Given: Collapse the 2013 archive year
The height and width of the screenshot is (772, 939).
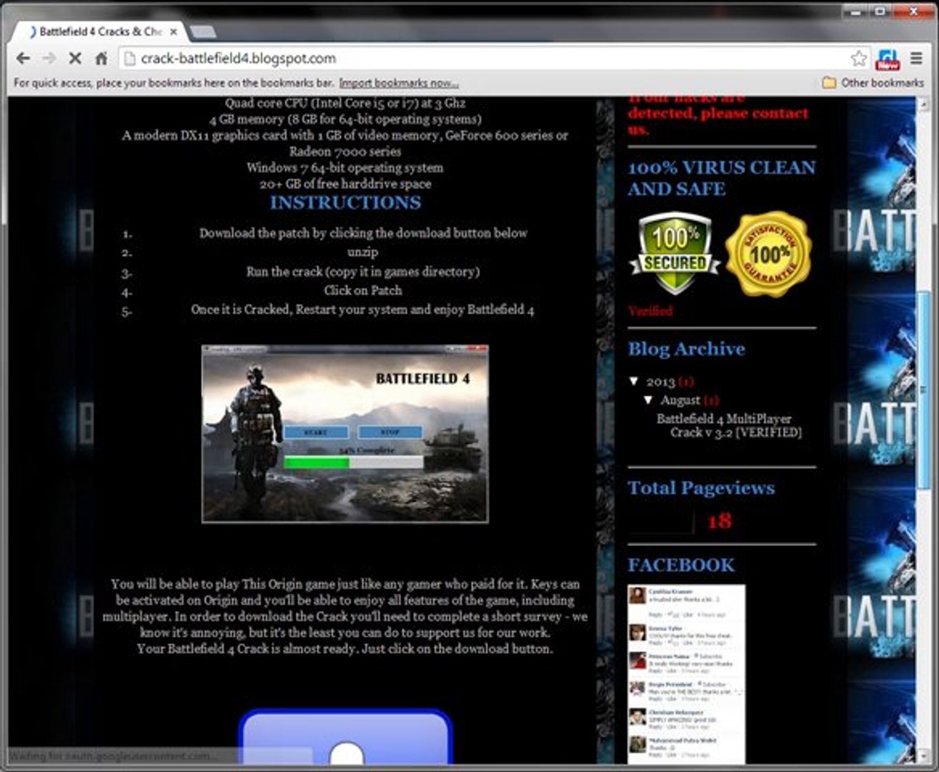Looking at the screenshot, I should coord(634,381).
